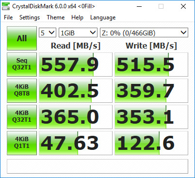Start the 4KiB Q8T8 test
Screen dimensions: 195x178
[x=22, y=91]
